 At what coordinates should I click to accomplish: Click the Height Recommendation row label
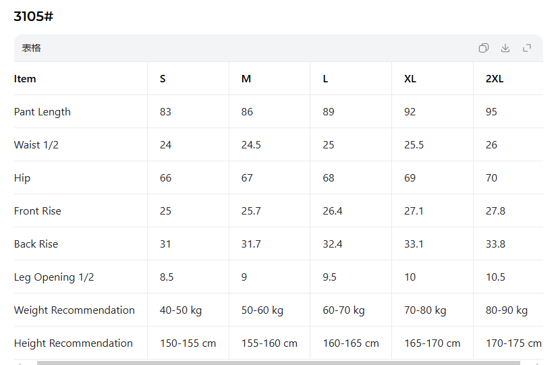pyautogui.click(x=74, y=343)
